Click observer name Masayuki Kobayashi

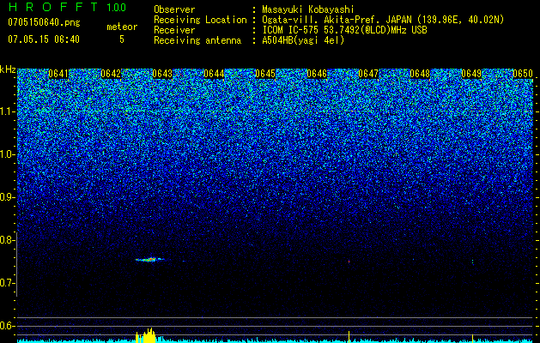(x=308, y=9)
